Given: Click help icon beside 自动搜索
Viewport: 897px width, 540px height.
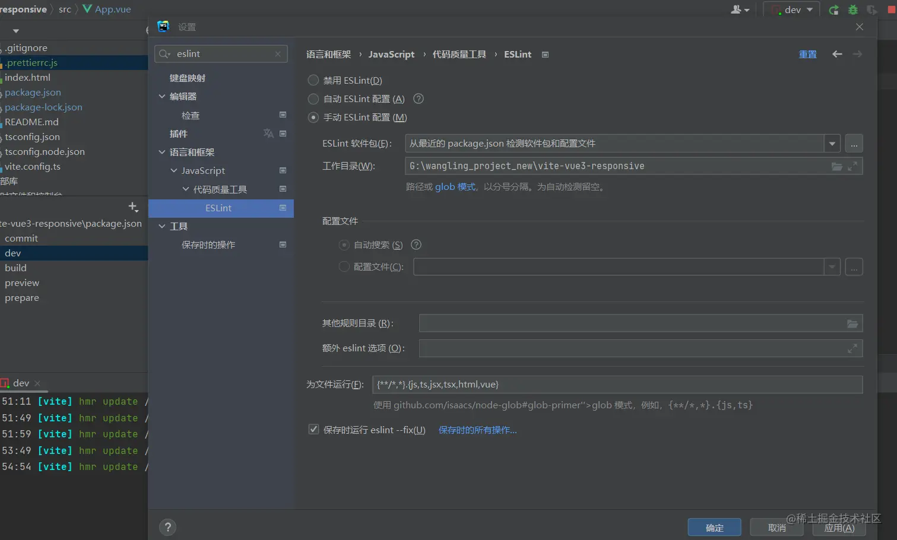Looking at the screenshot, I should coord(416,244).
